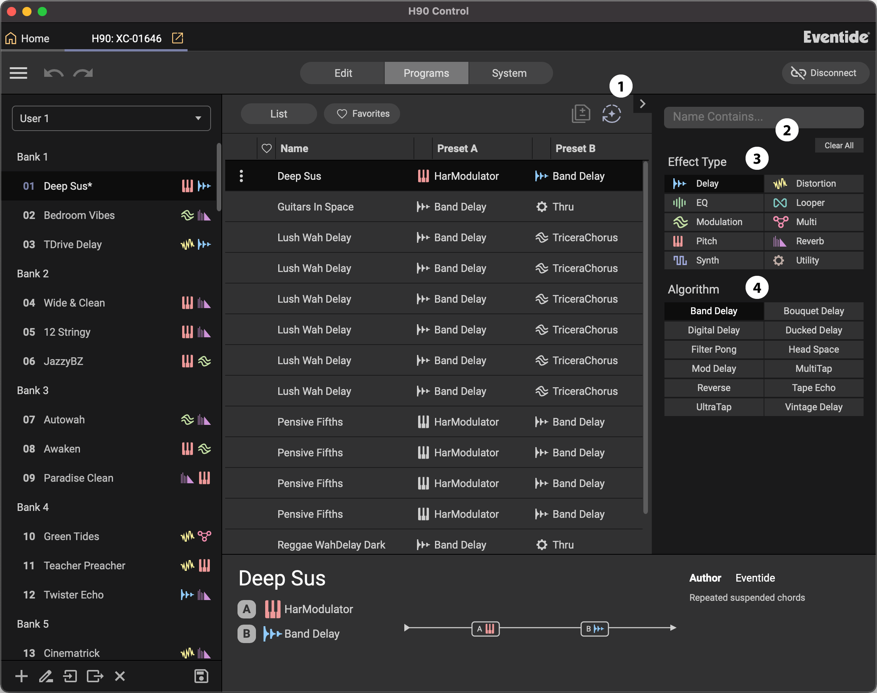Show Favorites only
Viewport: 877px width, 693px height.
(362, 114)
